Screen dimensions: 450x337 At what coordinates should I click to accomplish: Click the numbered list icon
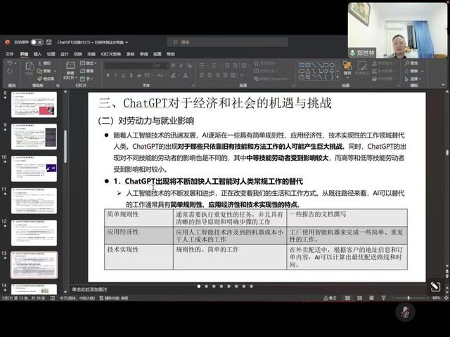(214, 65)
